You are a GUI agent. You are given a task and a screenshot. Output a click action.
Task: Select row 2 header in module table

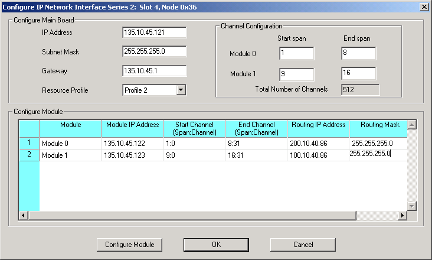[x=29, y=155]
